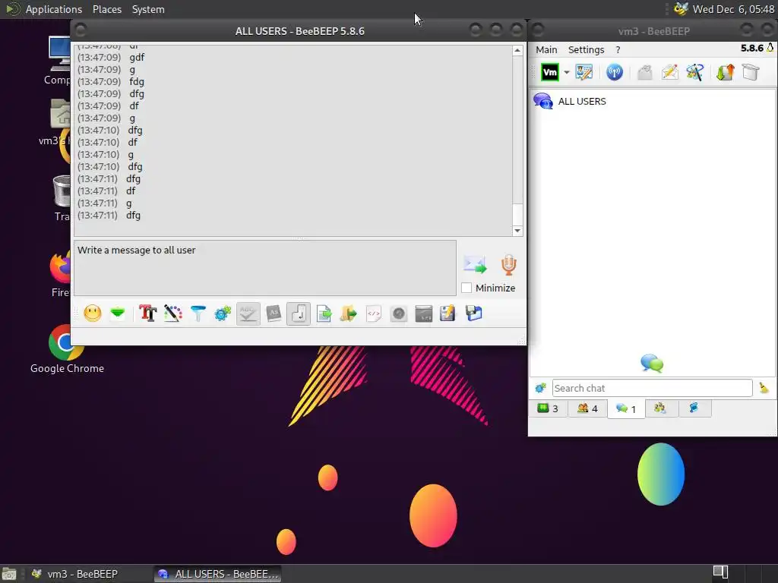Record a voice message with microphone

click(508, 265)
